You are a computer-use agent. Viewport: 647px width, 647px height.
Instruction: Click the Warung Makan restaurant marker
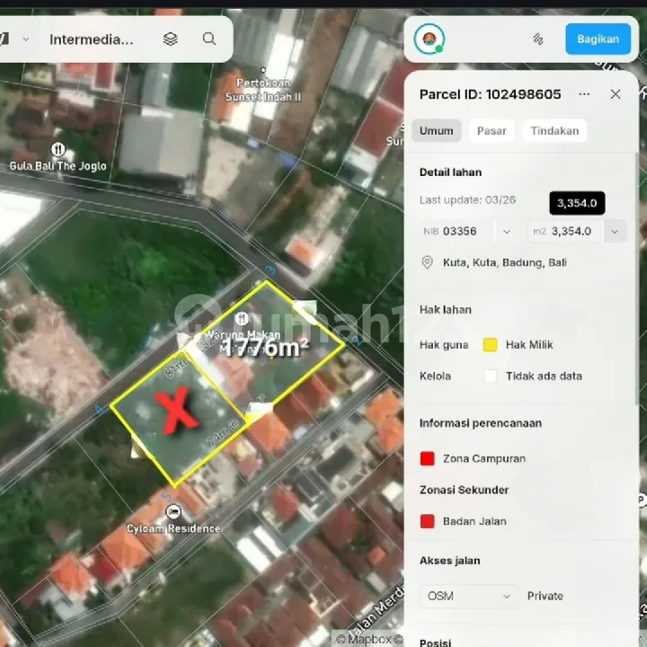click(242, 318)
